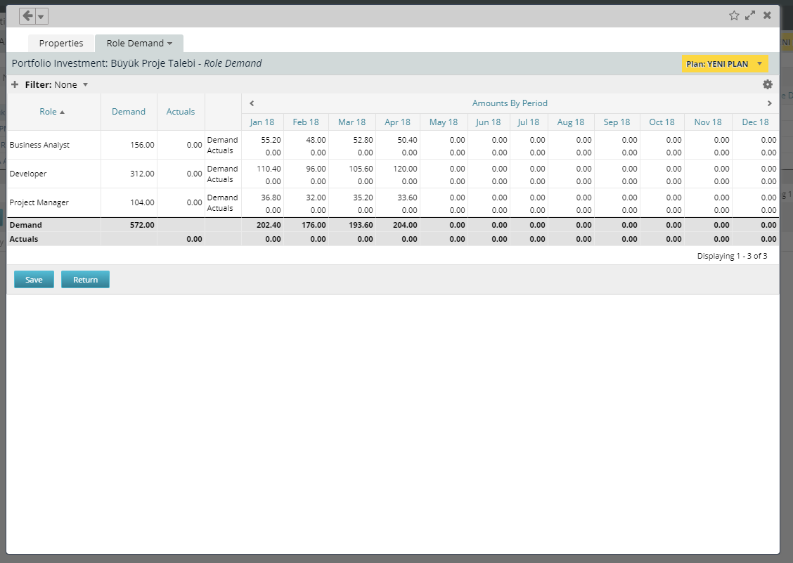Click the Feb 18 column header
Image resolution: width=793 pixels, height=563 pixels.
306,122
